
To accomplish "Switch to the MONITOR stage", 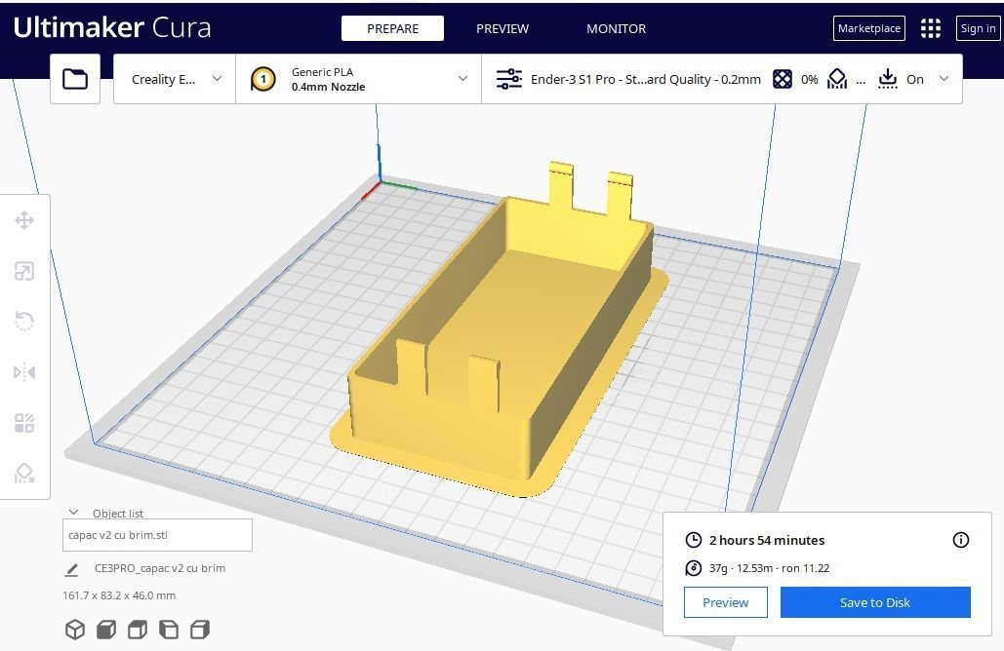I will (616, 29).
